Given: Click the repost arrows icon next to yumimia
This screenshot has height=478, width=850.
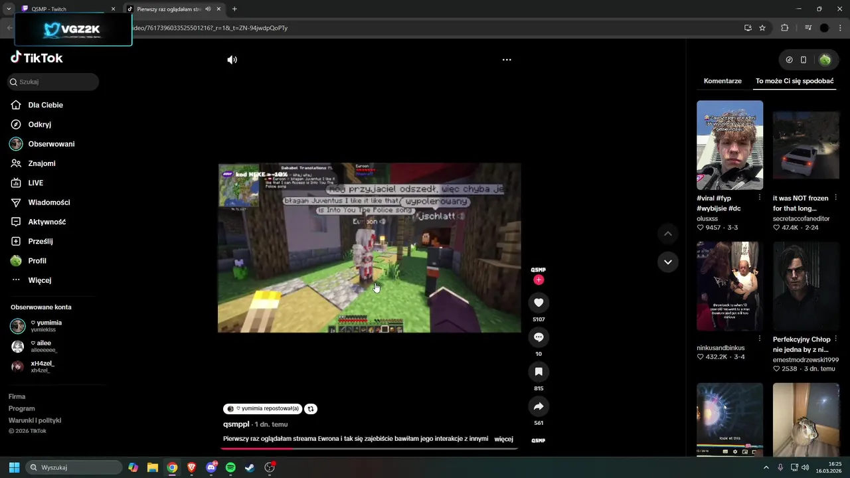Looking at the screenshot, I should point(311,409).
